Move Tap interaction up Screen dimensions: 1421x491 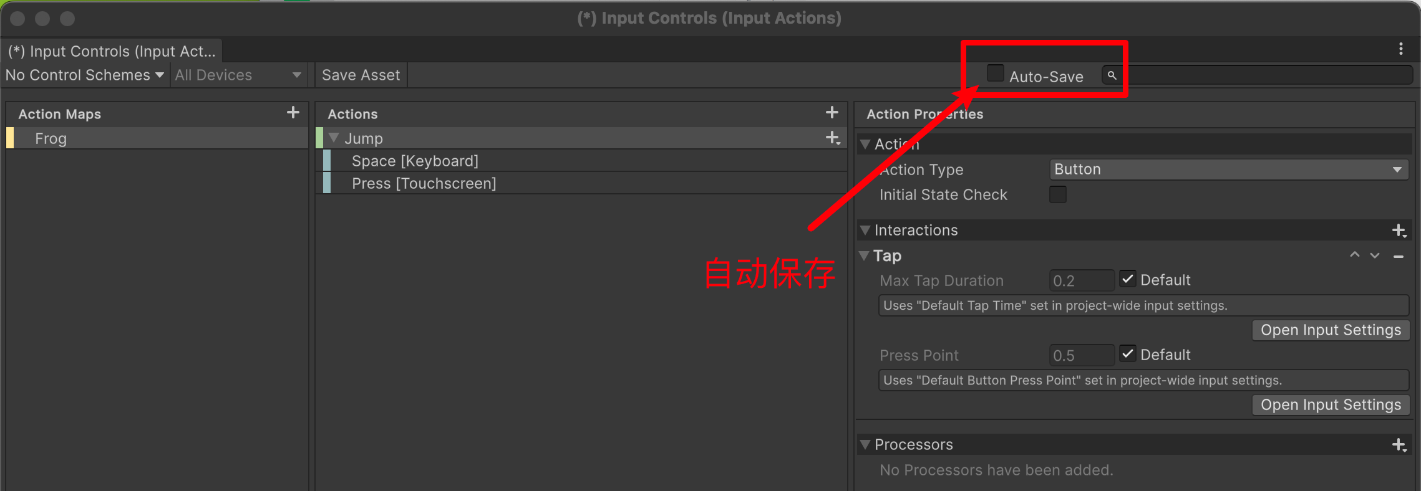[x=1354, y=255]
